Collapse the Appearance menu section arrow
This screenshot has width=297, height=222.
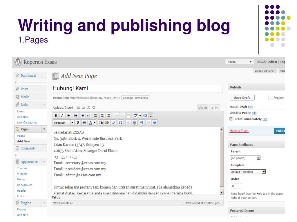click(44, 162)
